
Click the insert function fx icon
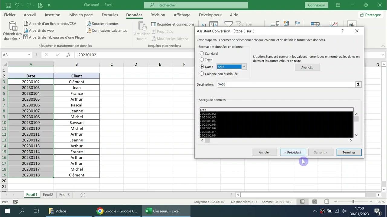pos(69,55)
